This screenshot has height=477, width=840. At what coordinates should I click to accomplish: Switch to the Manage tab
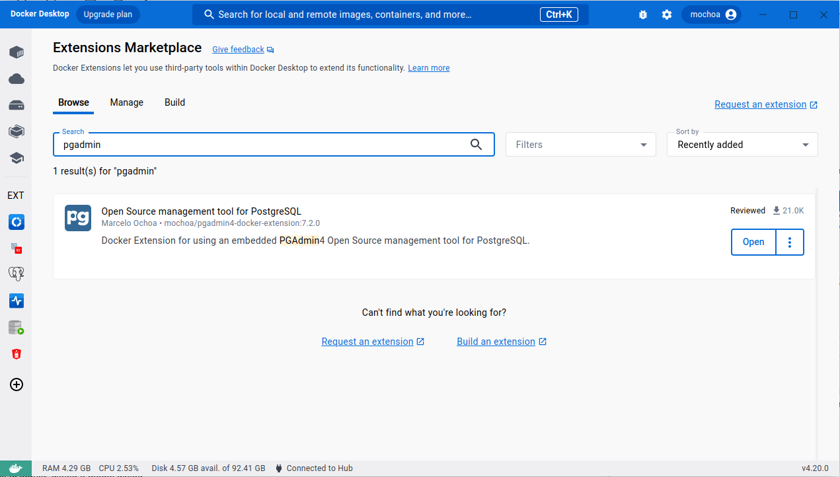(126, 102)
